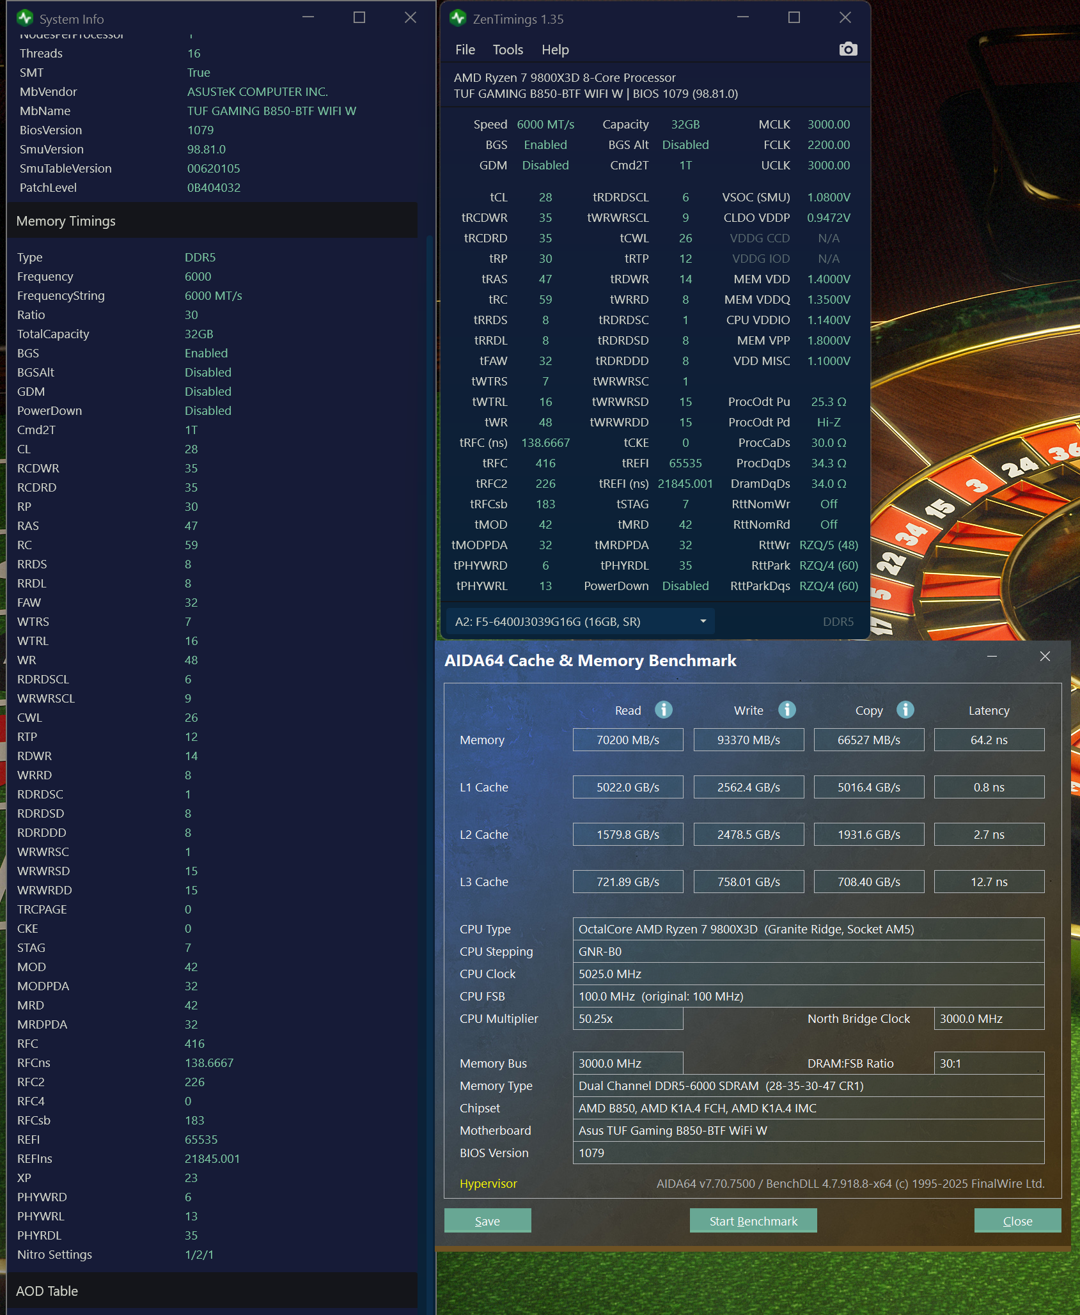
Task: Show info about the Read benchmark
Action: pos(664,710)
